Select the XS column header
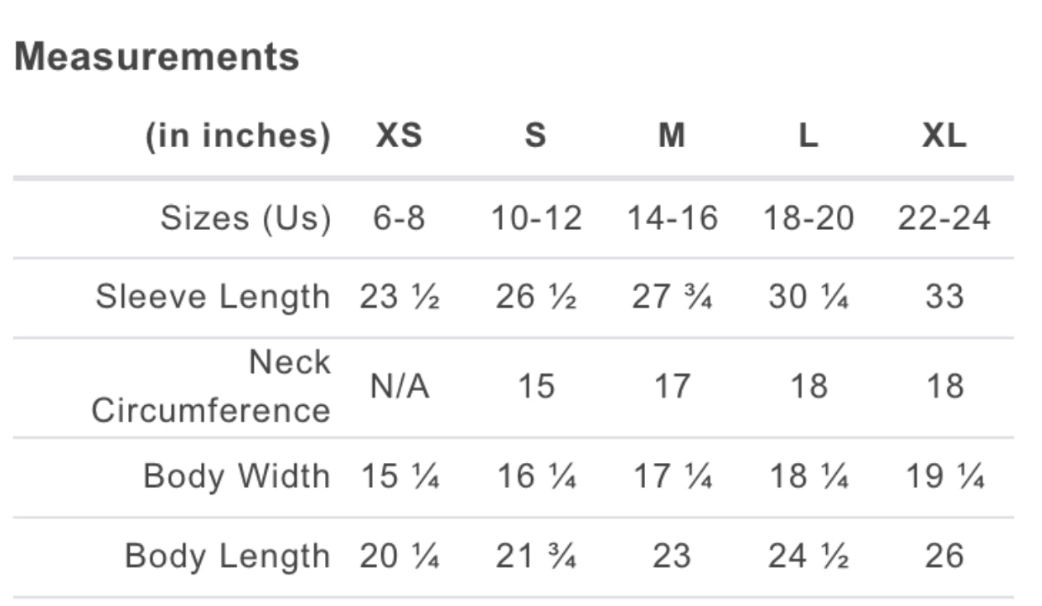 coord(399,136)
